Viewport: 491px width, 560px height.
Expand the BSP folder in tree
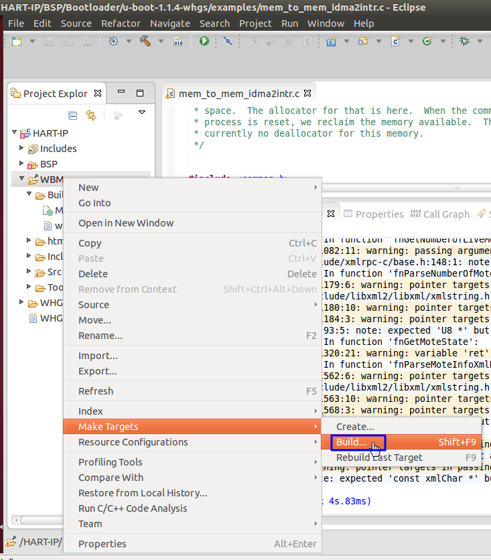[21, 163]
